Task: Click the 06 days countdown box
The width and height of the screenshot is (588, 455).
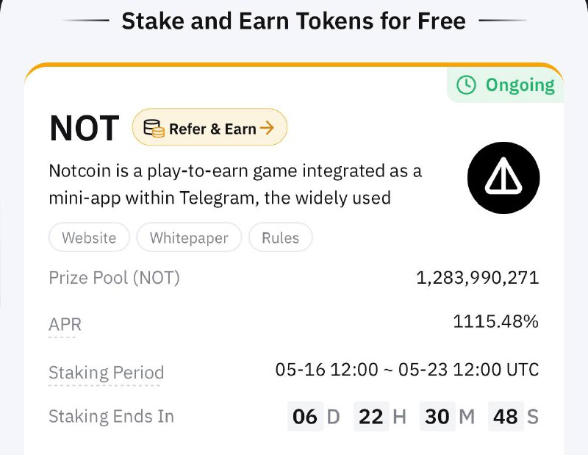Action: coord(305,416)
